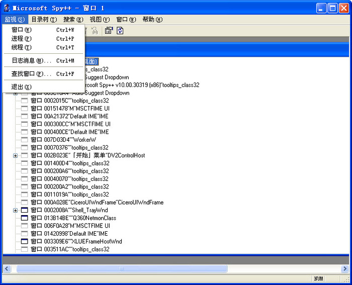Click window icon of 00151478 MSCTFIME UI row

[25, 109]
